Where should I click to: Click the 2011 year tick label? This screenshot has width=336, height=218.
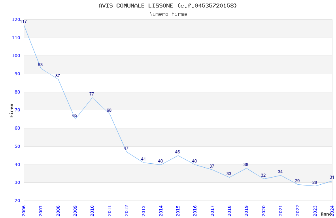coord(109,211)
